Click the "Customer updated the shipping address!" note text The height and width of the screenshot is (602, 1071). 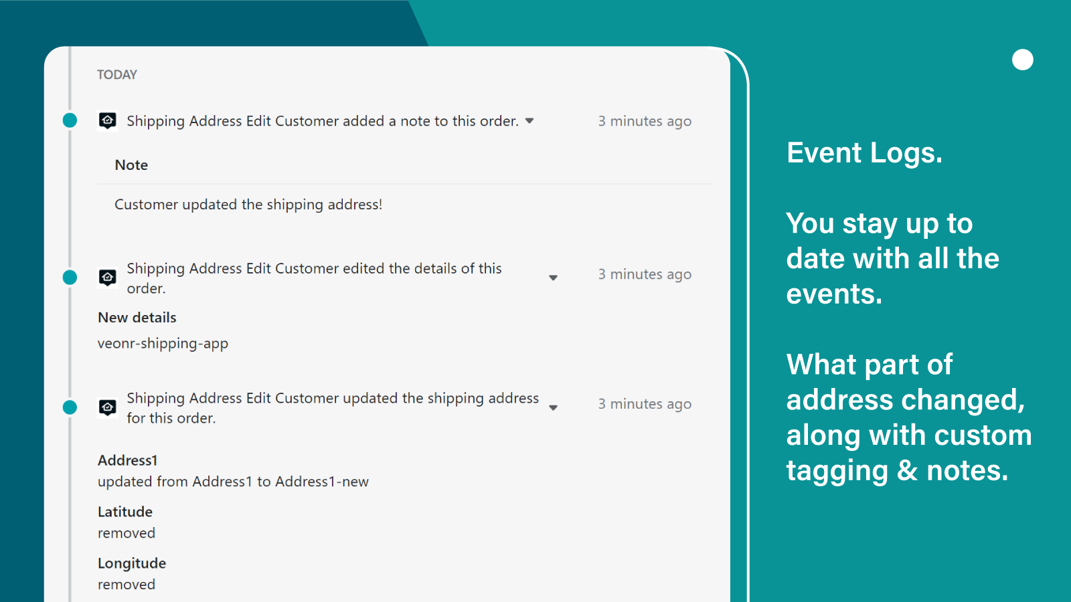[x=248, y=205]
